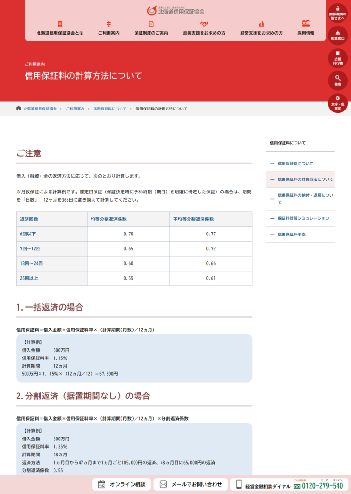Click the 北海道信用保証協会 logo in the header
351x494 pixels.
[x=175, y=11]
